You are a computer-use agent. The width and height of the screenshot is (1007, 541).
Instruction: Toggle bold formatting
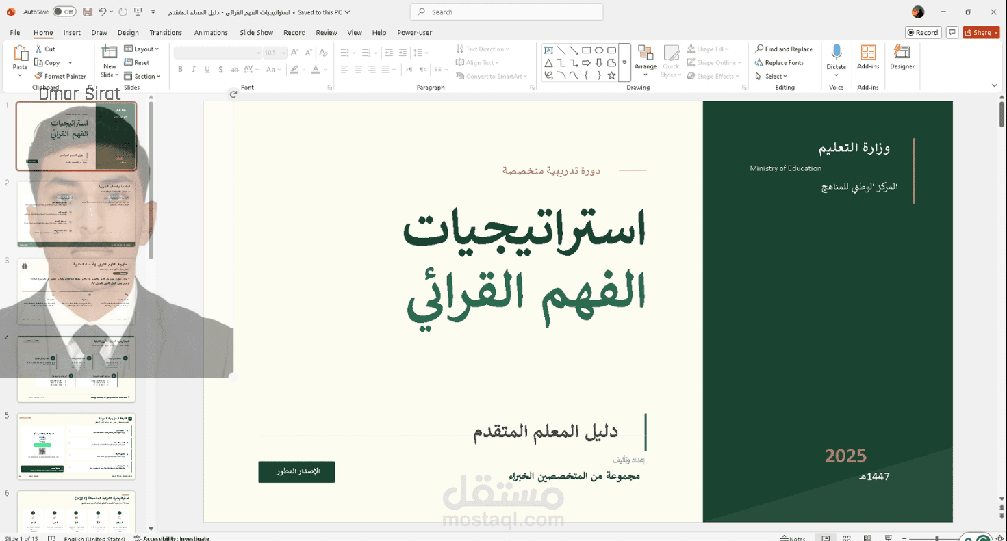(180, 69)
